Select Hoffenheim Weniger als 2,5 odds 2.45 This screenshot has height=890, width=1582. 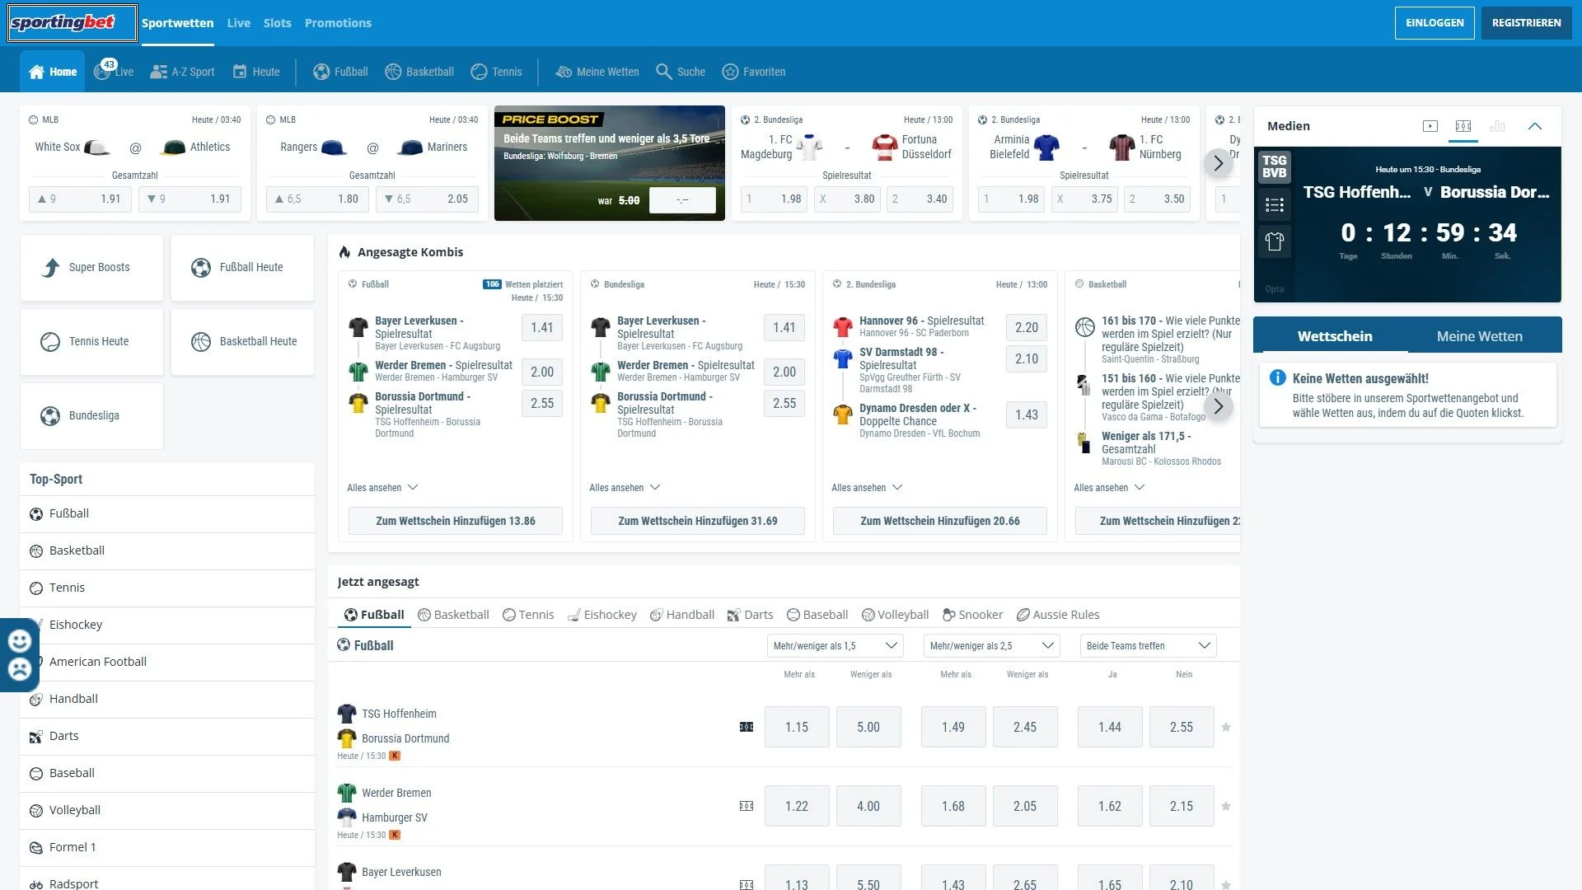(1025, 727)
